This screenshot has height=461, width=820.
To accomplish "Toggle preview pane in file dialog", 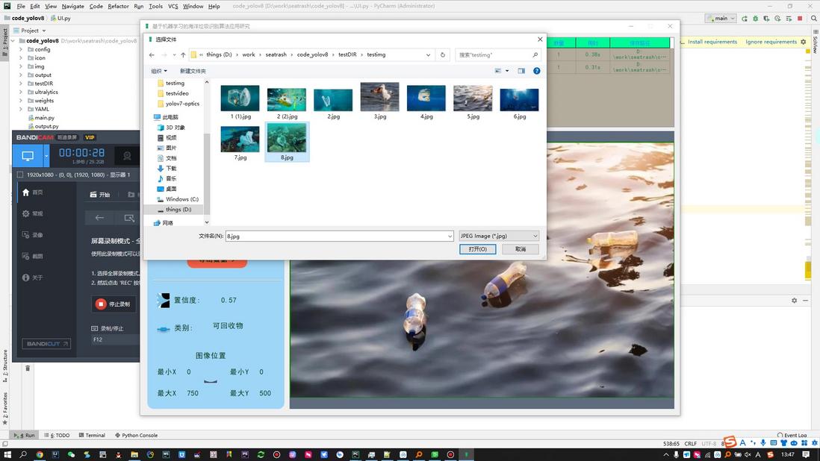I will pos(521,71).
